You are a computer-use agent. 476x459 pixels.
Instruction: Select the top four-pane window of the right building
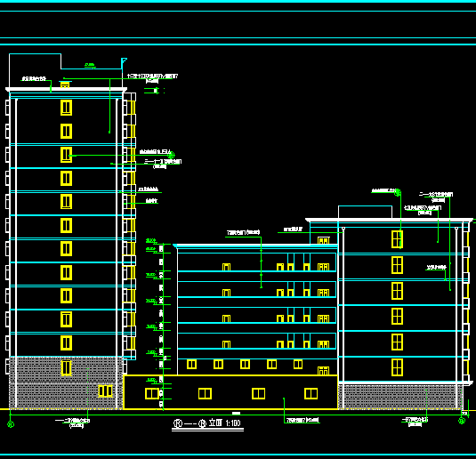click(x=397, y=239)
